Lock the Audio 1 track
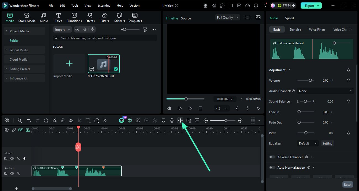The image size is (359, 191). 6,173
